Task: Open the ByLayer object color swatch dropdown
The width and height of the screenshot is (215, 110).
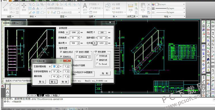Action: (170, 4)
